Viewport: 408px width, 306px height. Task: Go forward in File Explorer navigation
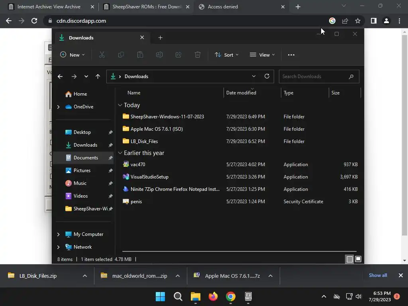pos(74,76)
